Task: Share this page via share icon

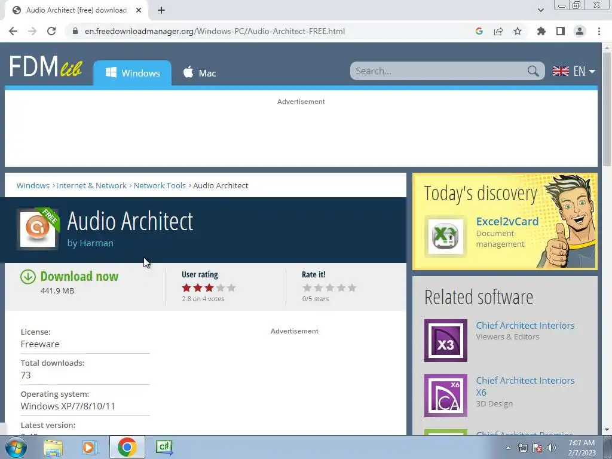Action: [498, 31]
